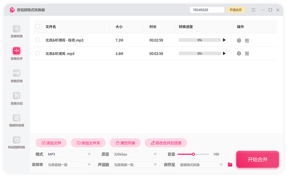Open the save folder browse icon
This screenshot has height=177, width=287.
tap(230, 165)
